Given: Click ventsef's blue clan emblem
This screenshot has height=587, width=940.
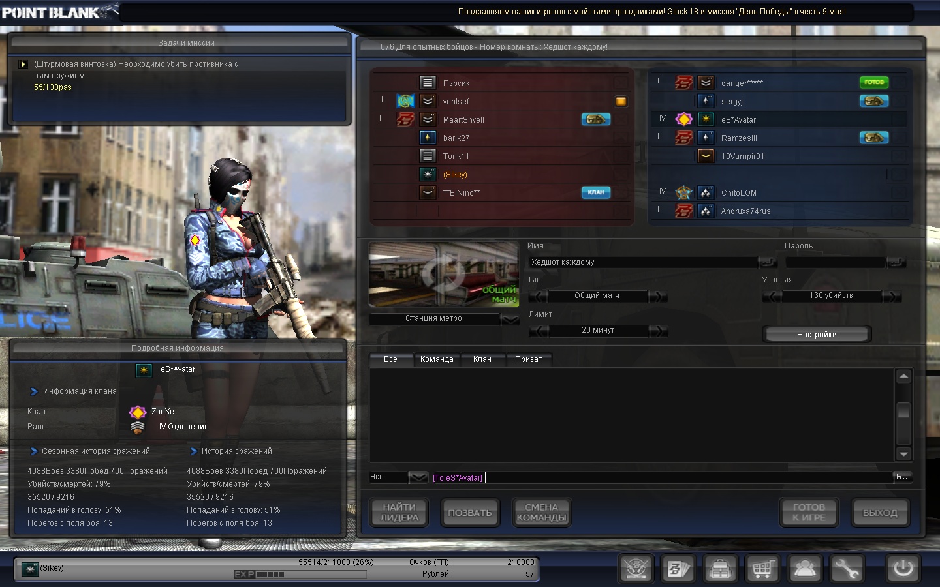Looking at the screenshot, I should click(405, 101).
